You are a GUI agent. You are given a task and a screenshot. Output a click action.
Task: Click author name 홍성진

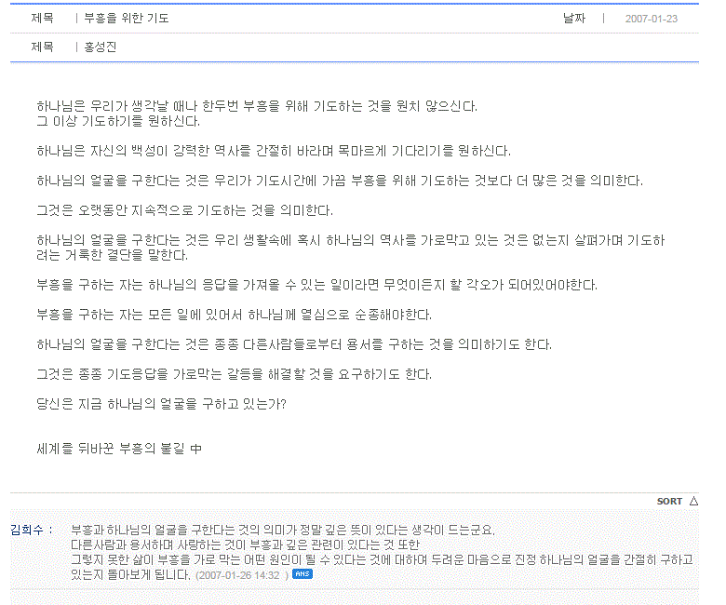pyautogui.click(x=100, y=47)
